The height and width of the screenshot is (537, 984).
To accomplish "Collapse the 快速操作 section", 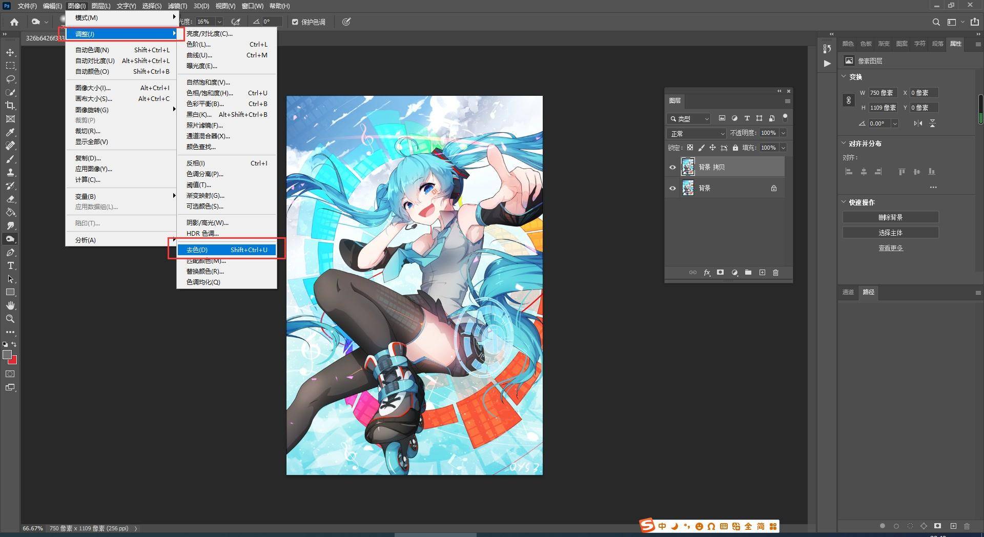I will [844, 202].
